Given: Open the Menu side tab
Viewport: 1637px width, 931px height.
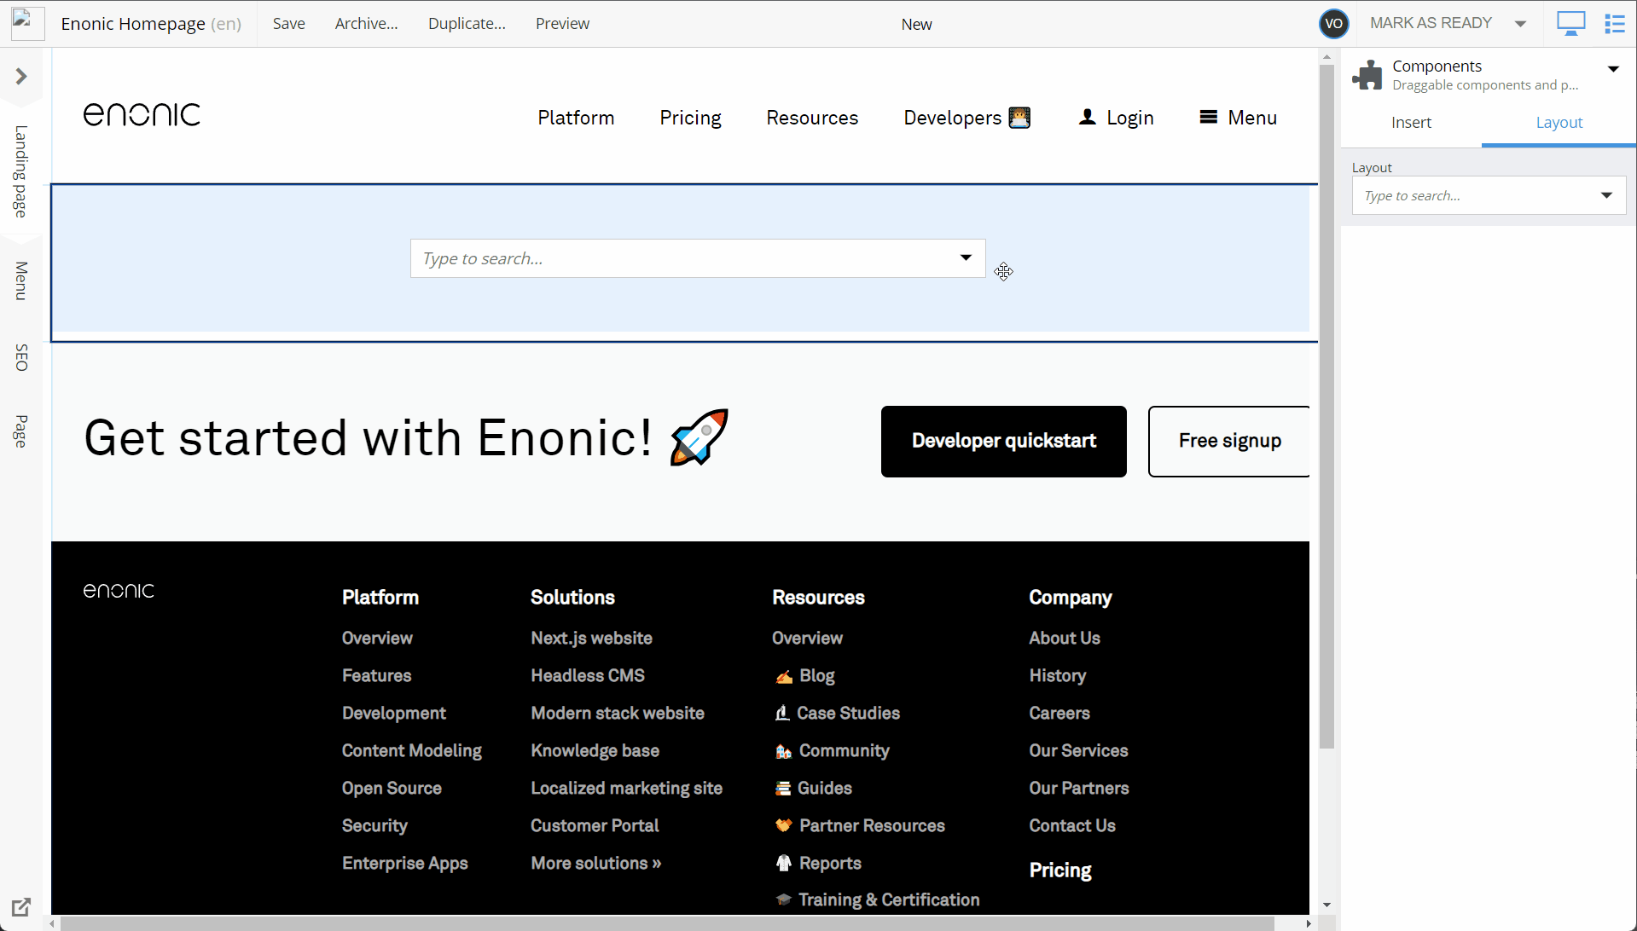Looking at the screenshot, I should click(x=21, y=280).
